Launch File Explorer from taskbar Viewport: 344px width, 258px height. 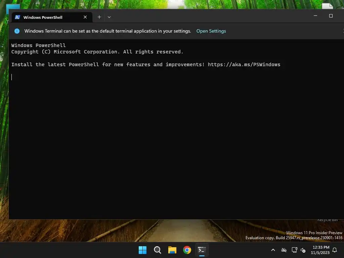coord(172,250)
